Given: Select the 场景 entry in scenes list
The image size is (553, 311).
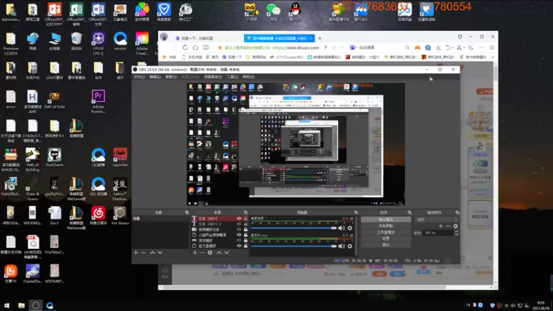Looking at the screenshot, I should (x=160, y=218).
